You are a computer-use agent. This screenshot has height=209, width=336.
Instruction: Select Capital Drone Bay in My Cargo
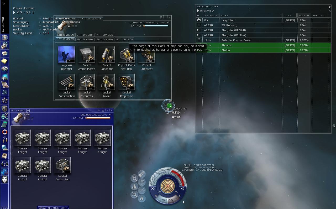point(62,169)
